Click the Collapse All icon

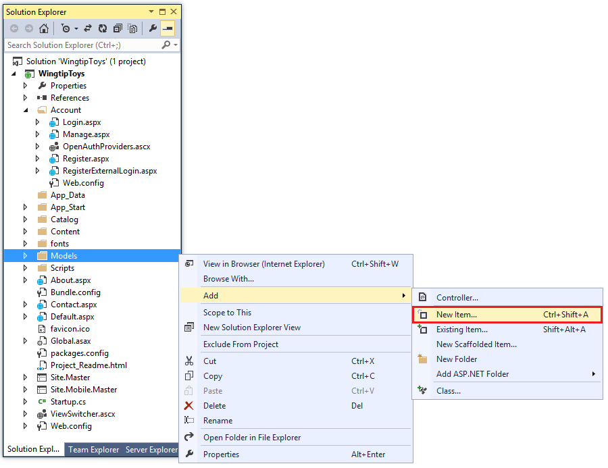point(119,28)
